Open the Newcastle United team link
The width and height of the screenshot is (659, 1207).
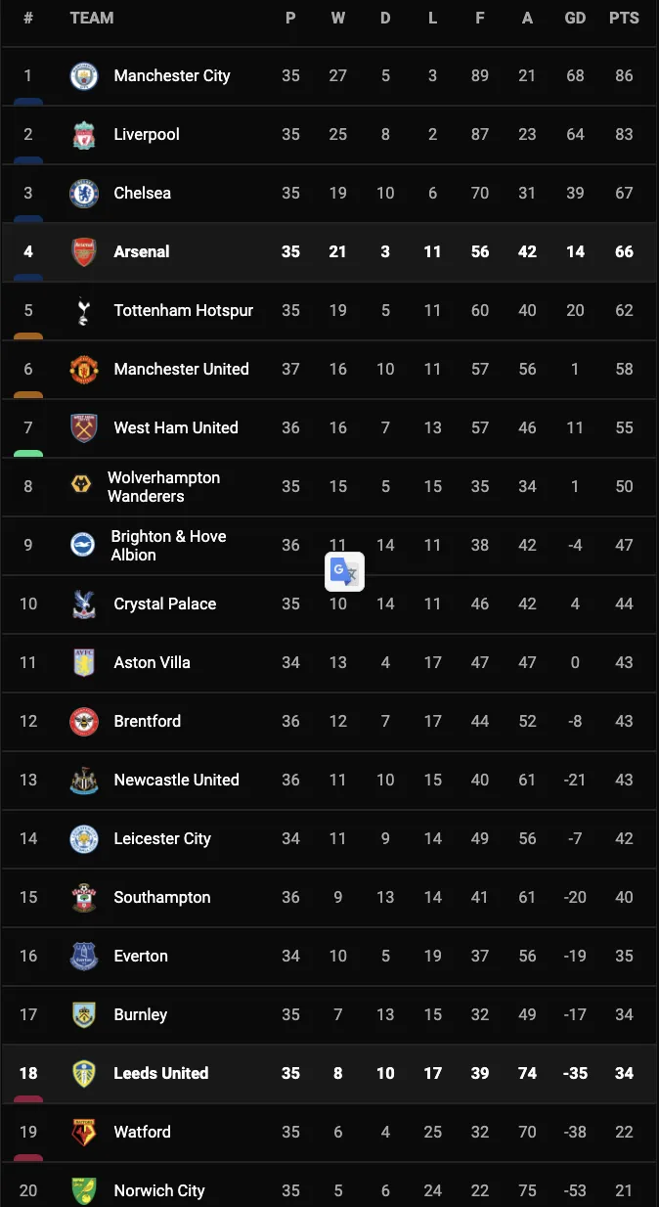coord(176,781)
